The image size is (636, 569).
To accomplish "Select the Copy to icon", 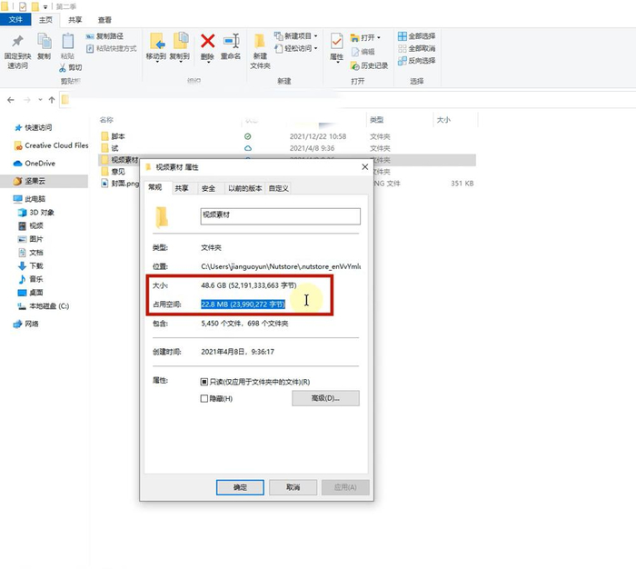I will 181,42.
